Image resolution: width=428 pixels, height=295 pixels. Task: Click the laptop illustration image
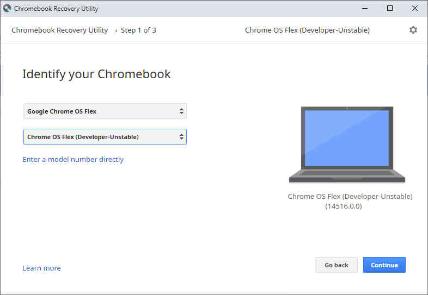347,145
